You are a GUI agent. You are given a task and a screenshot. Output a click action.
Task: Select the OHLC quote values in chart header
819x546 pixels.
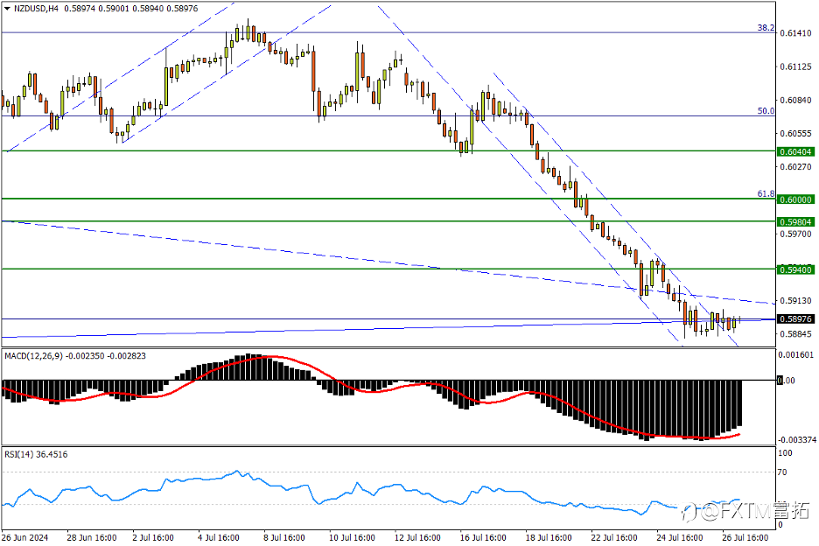tap(130, 9)
